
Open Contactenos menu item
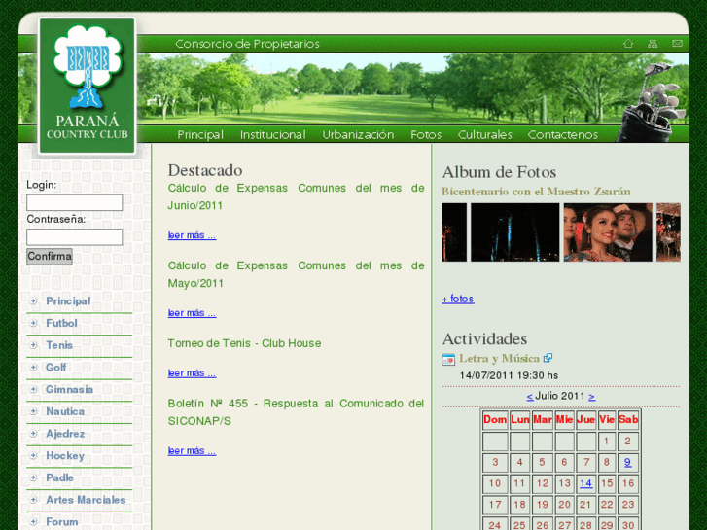coord(563,134)
